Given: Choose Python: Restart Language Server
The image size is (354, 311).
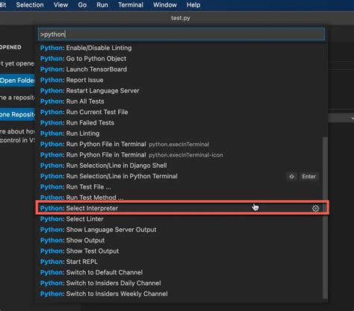Looking at the screenshot, I should pyautogui.click(x=181, y=91).
